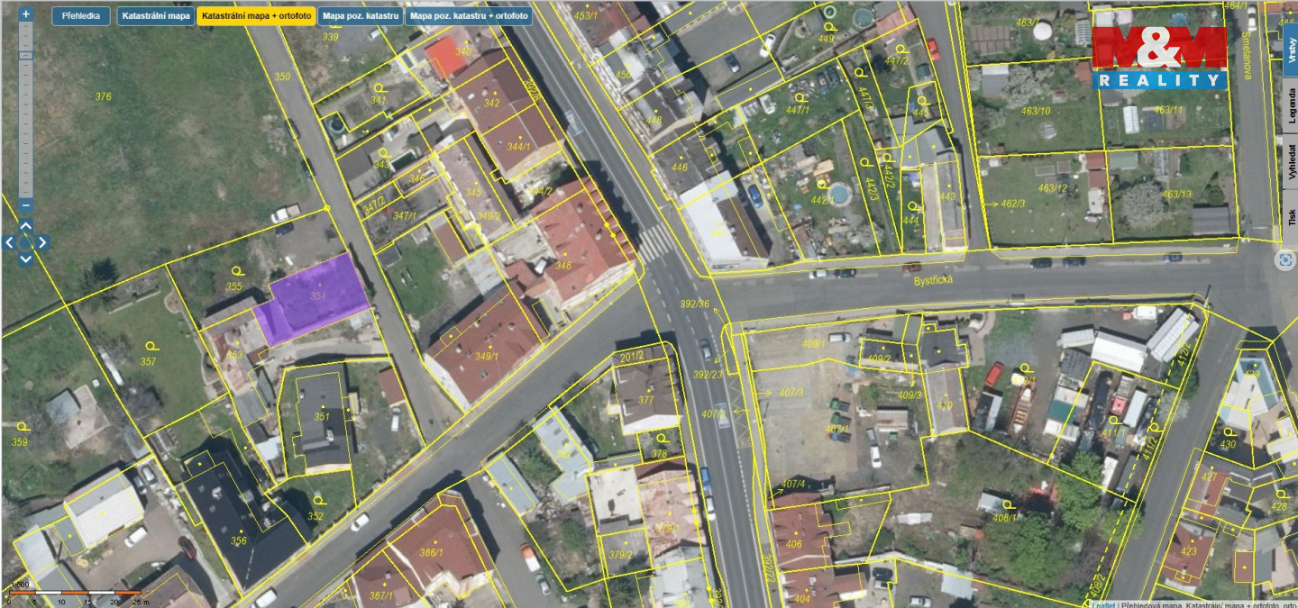Switch to Přehledka map view
The height and width of the screenshot is (608, 1298).
click(81, 16)
